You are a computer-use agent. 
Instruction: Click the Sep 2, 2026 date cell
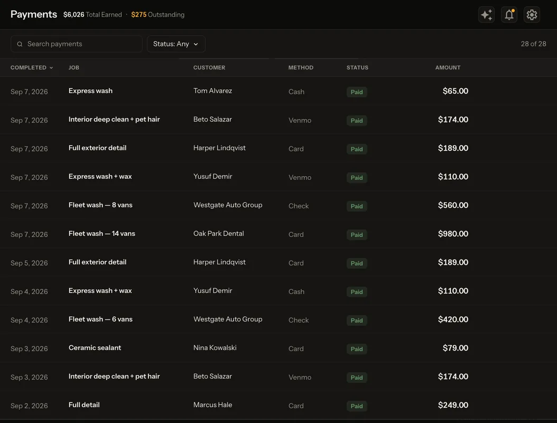point(29,406)
